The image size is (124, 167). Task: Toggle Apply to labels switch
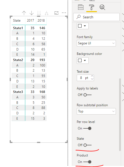(x=88, y=95)
